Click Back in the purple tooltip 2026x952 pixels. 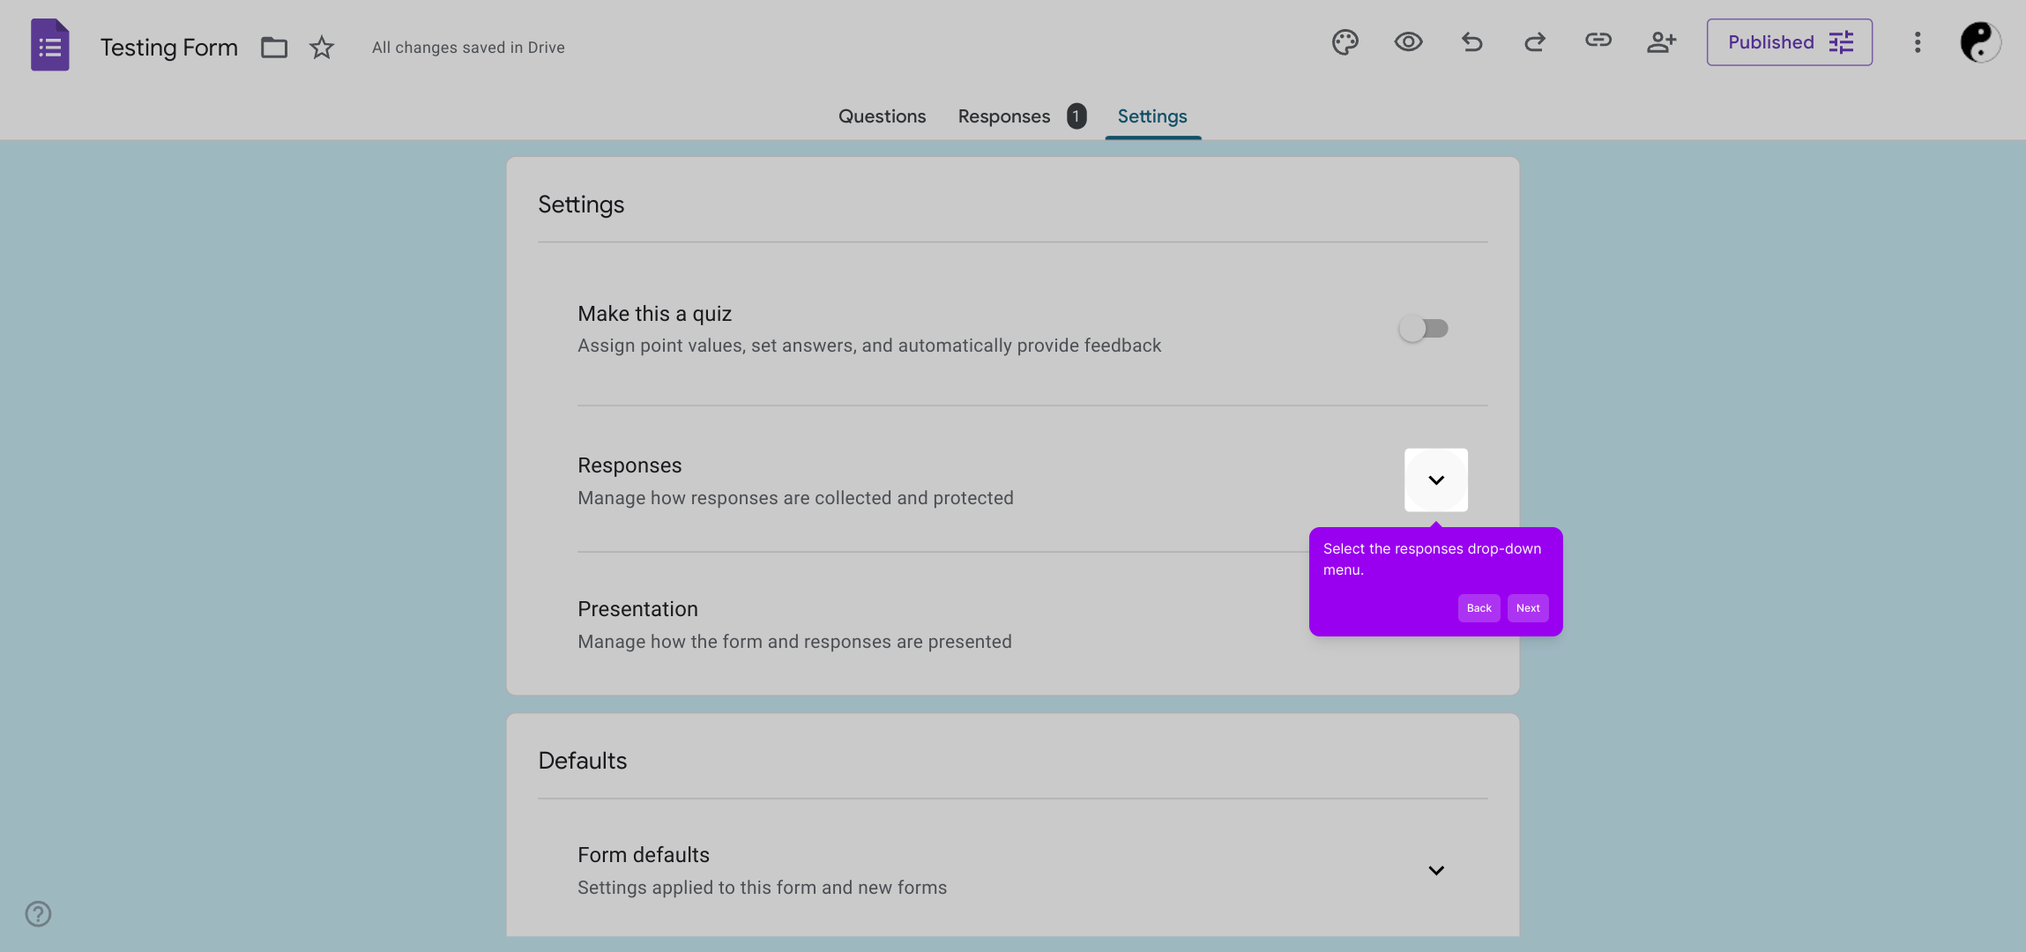pyautogui.click(x=1479, y=608)
